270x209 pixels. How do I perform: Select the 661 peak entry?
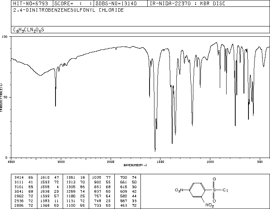128,182
